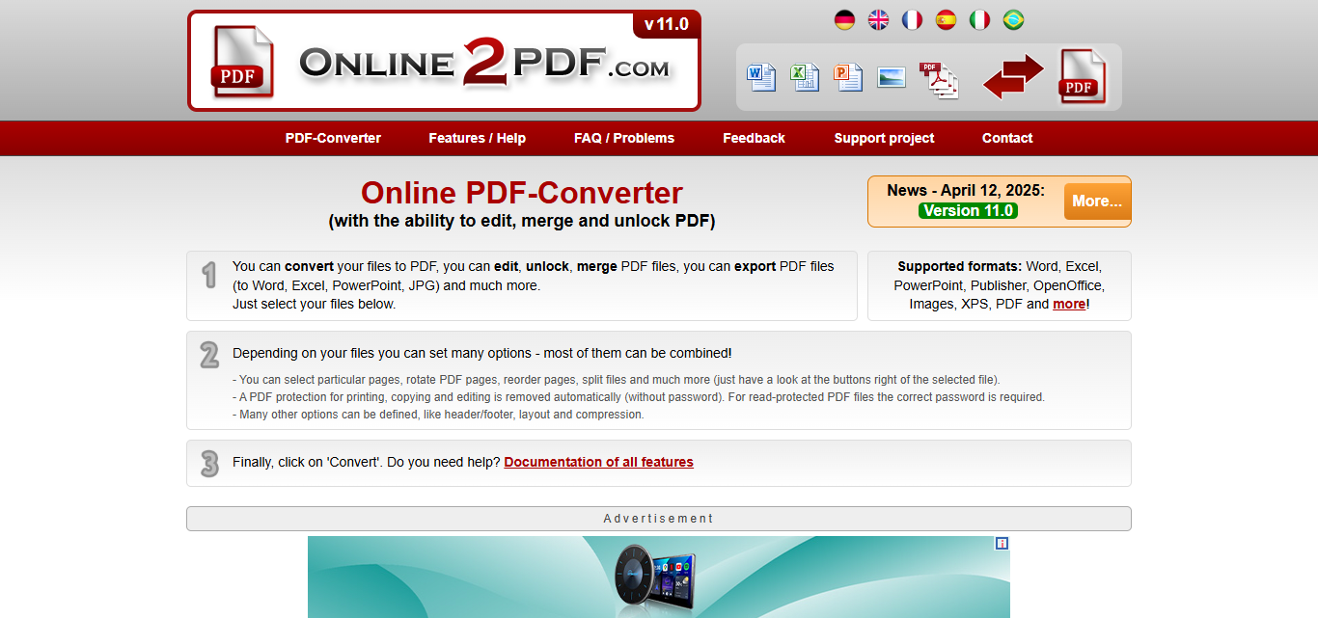
Task: Click the PowerPoint presentation icon
Action: (x=847, y=76)
